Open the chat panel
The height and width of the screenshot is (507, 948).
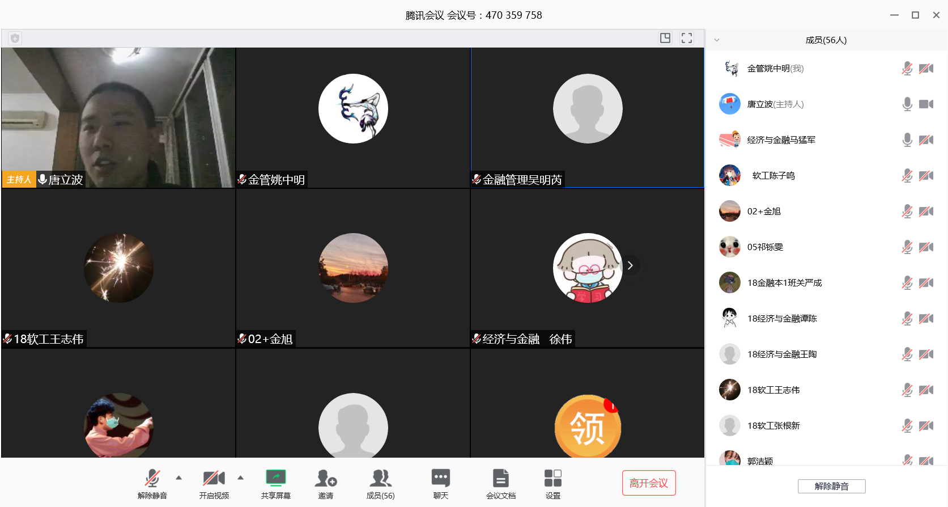[440, 484]
